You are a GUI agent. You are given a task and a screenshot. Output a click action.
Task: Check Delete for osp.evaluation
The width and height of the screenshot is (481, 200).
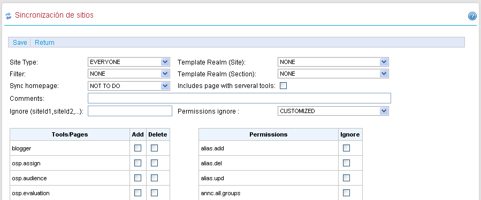154,193
